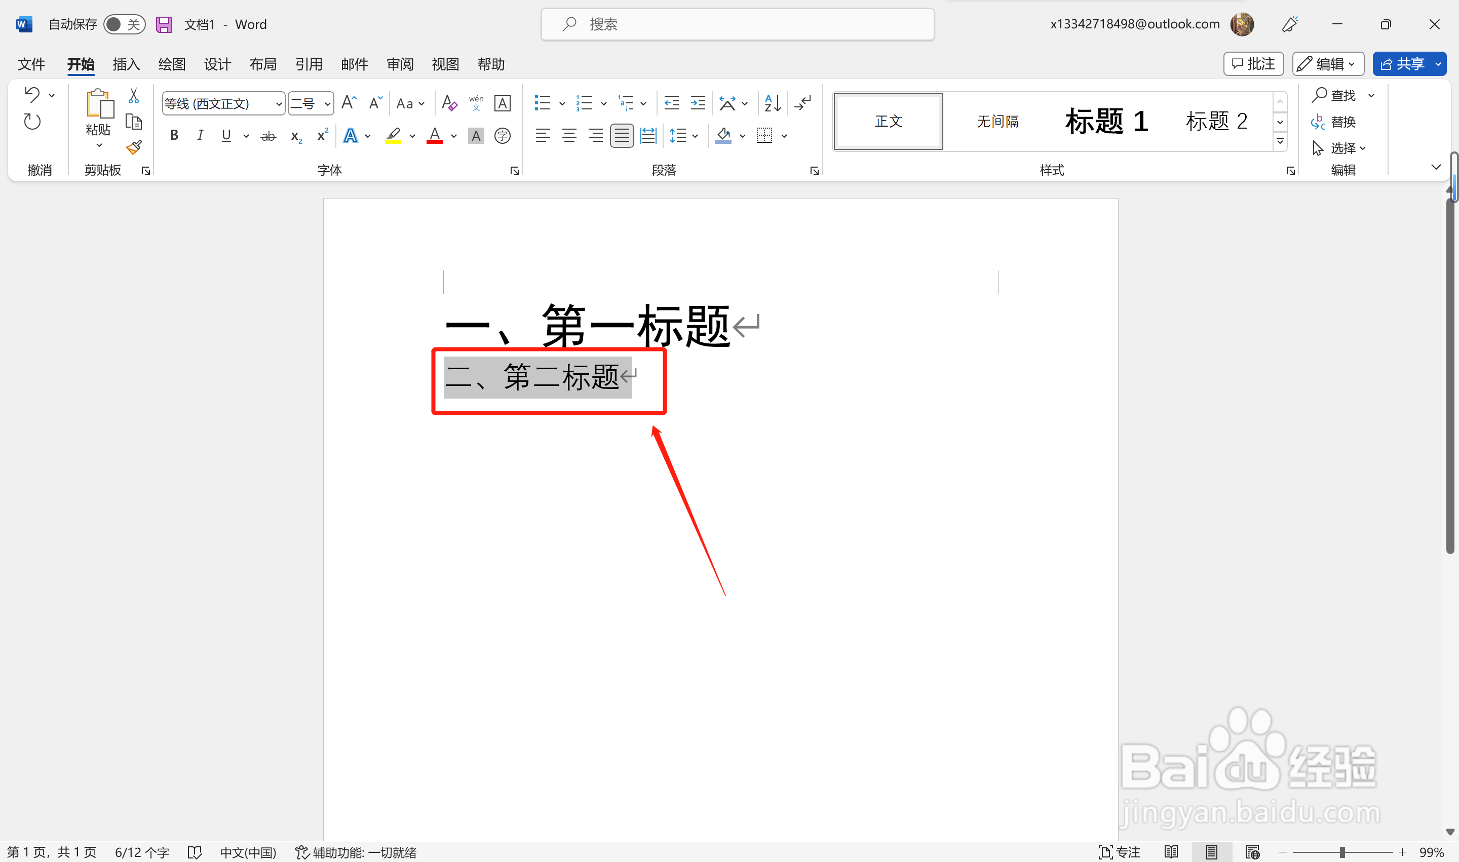
Task: Decrease paragraph indent
Action: (671, 103)
